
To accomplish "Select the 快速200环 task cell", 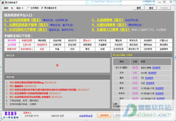I will point(12,49).
